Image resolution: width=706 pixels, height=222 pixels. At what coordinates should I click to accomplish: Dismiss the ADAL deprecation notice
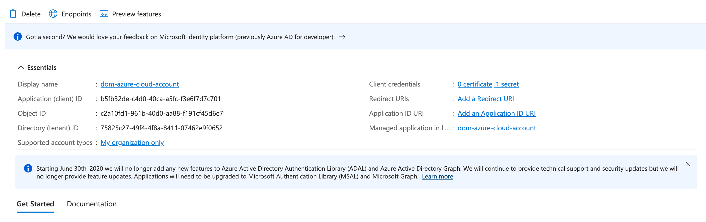[x=688, y=164]
